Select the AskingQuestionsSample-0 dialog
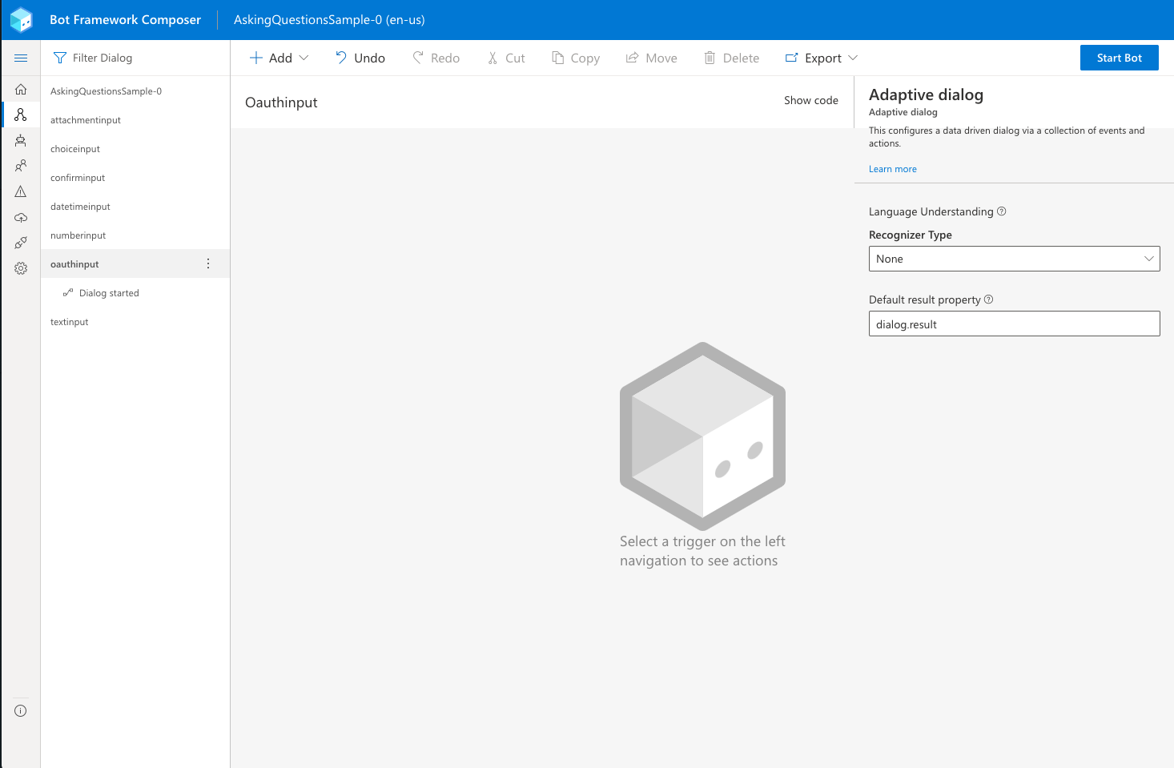 [x=135, y=91]
